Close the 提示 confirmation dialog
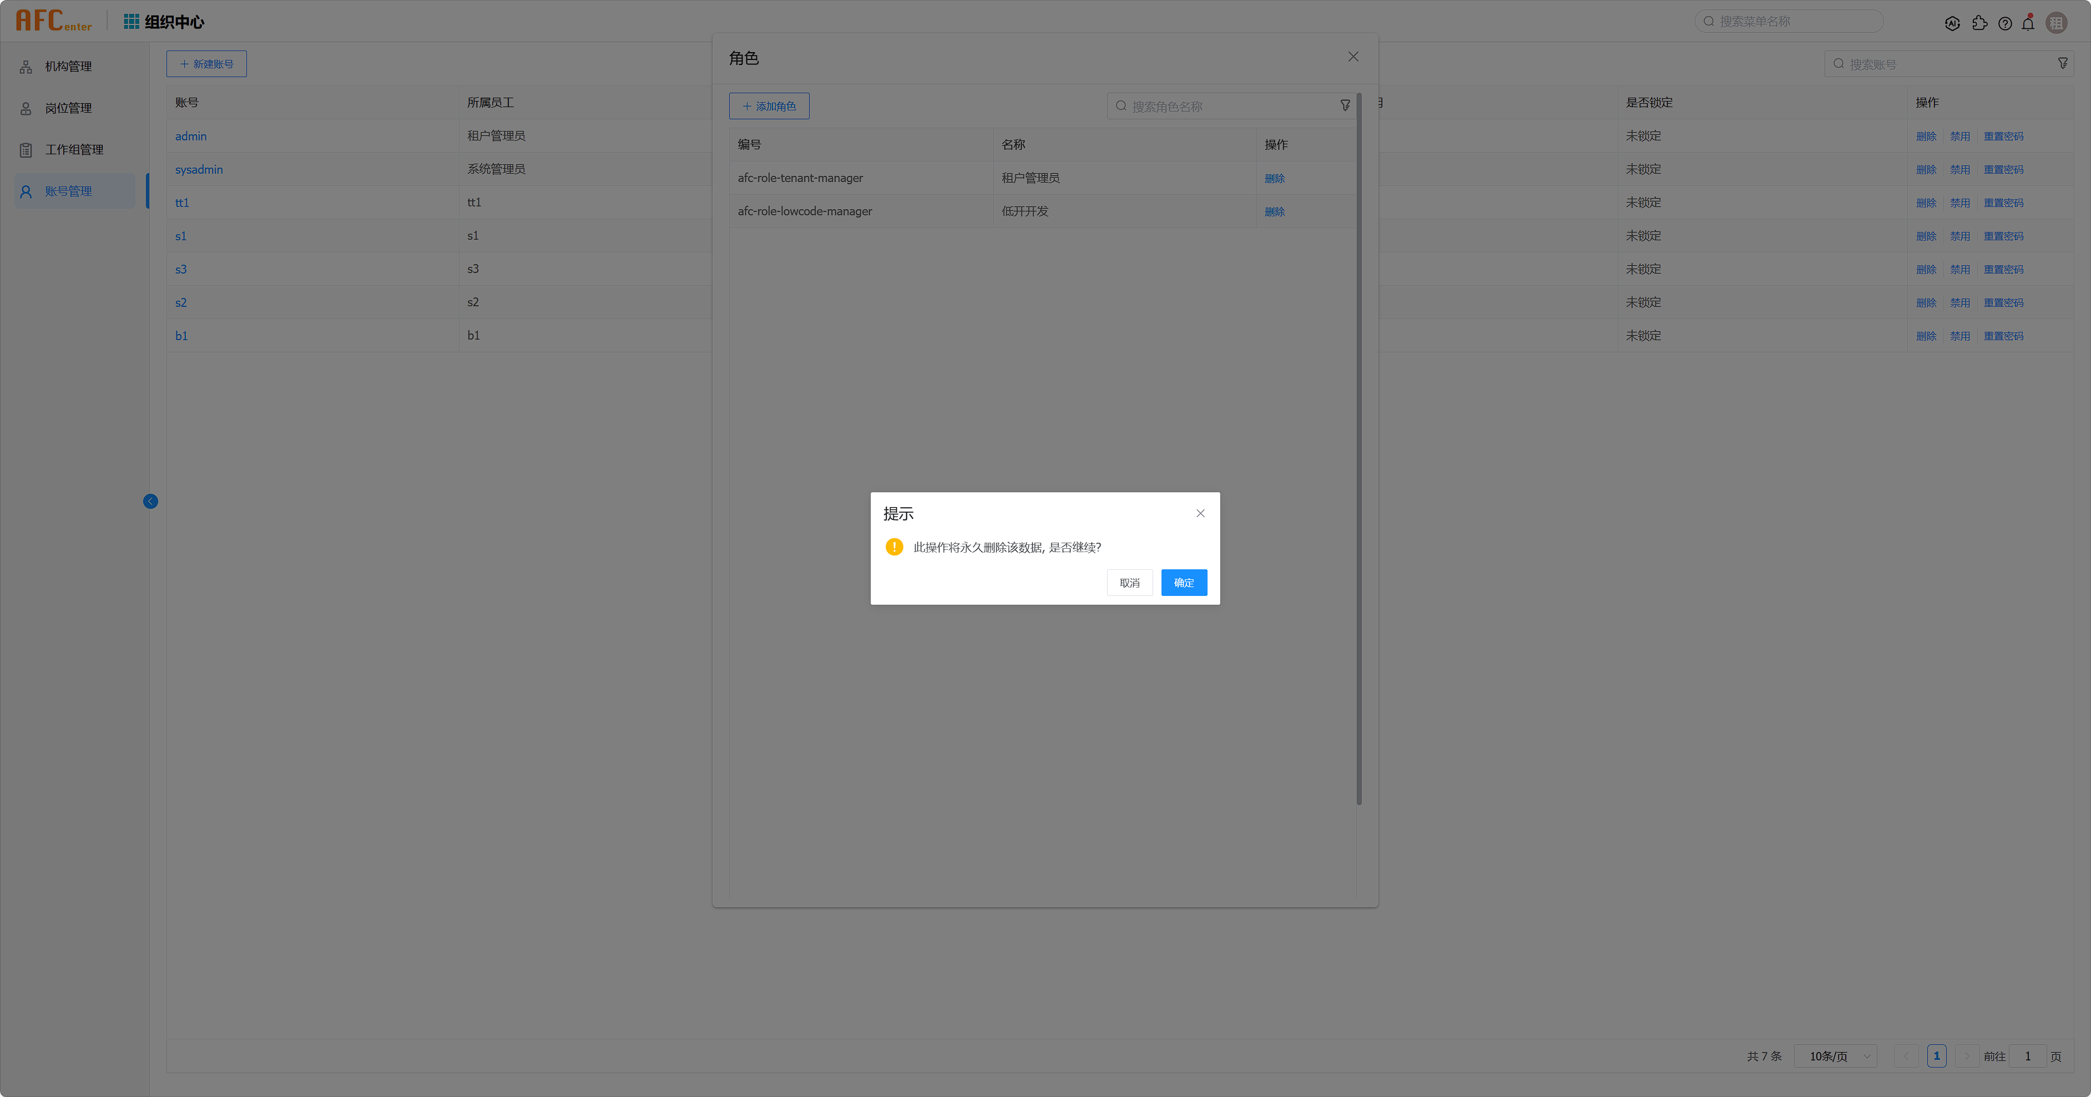 point(1200,514)
